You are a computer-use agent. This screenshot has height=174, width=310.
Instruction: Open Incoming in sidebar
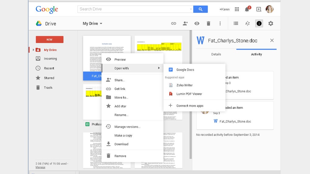[50, 59]
